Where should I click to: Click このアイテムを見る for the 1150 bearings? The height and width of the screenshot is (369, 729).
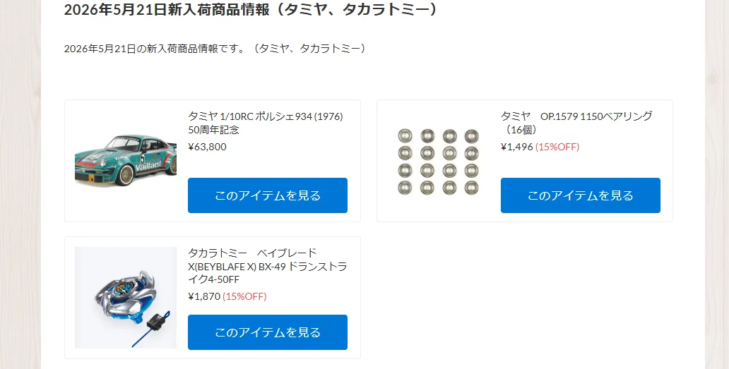[x=580, y=195]
